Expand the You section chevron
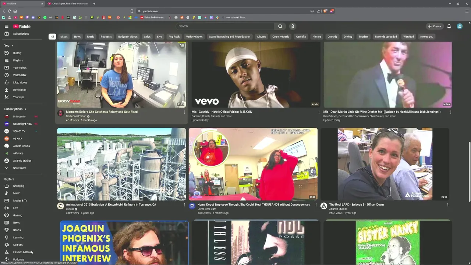This screenshot has width=471, height=265. 12,46
